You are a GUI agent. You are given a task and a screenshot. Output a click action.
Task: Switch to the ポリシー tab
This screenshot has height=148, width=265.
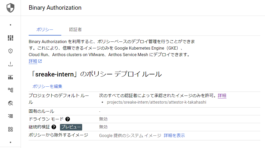click(x=45, y=29)
